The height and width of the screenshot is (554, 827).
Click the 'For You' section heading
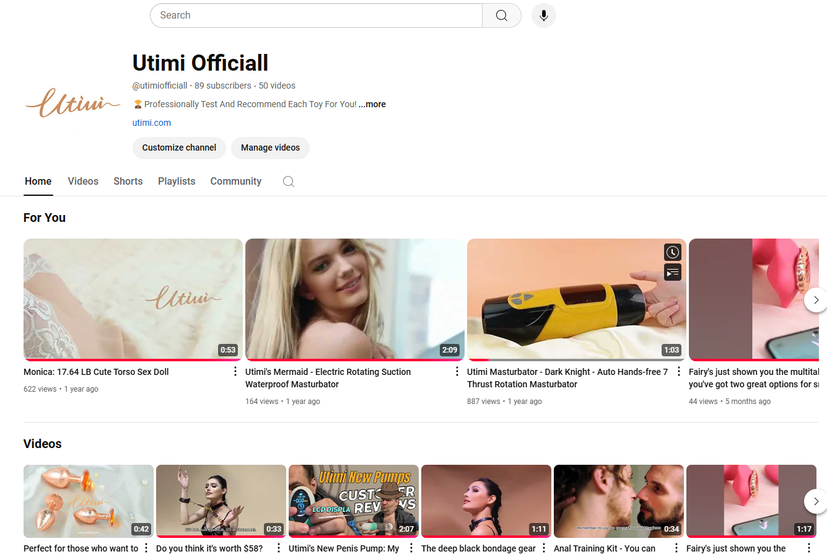45,218
